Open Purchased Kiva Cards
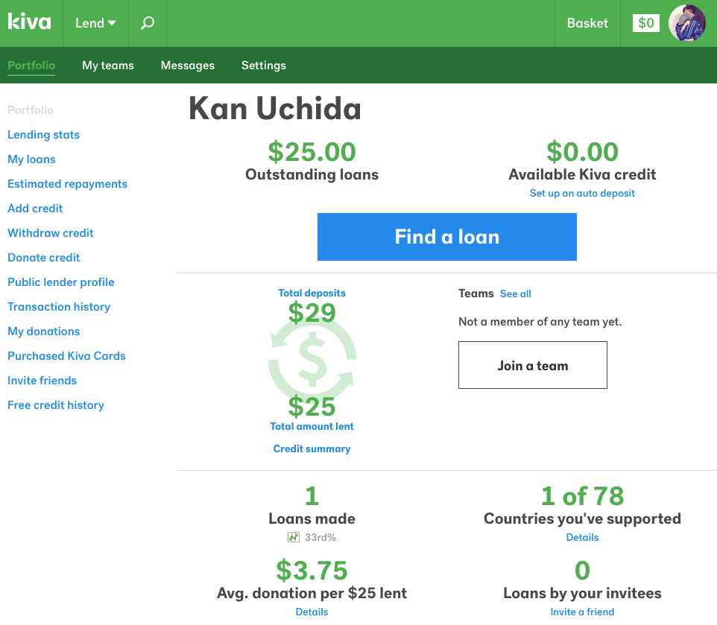Screen dimensions: 717x625 66,356
